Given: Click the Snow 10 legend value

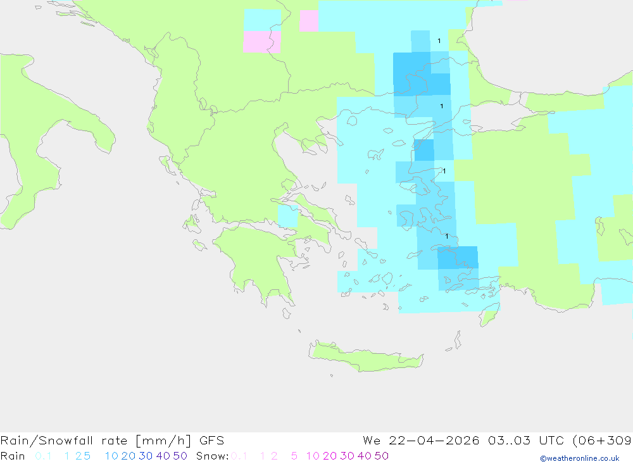Looking at the screenshot, I should 313,456.
